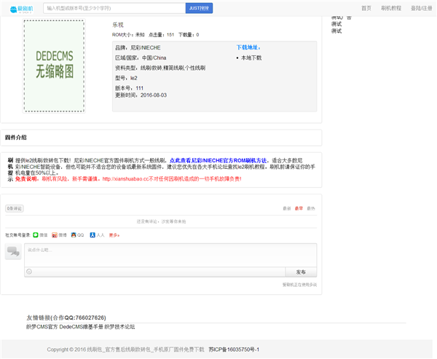This screenshot has width=437, height=359.
Task: Open the 登陆/注册 nav item
Action: tap(422, 8)
